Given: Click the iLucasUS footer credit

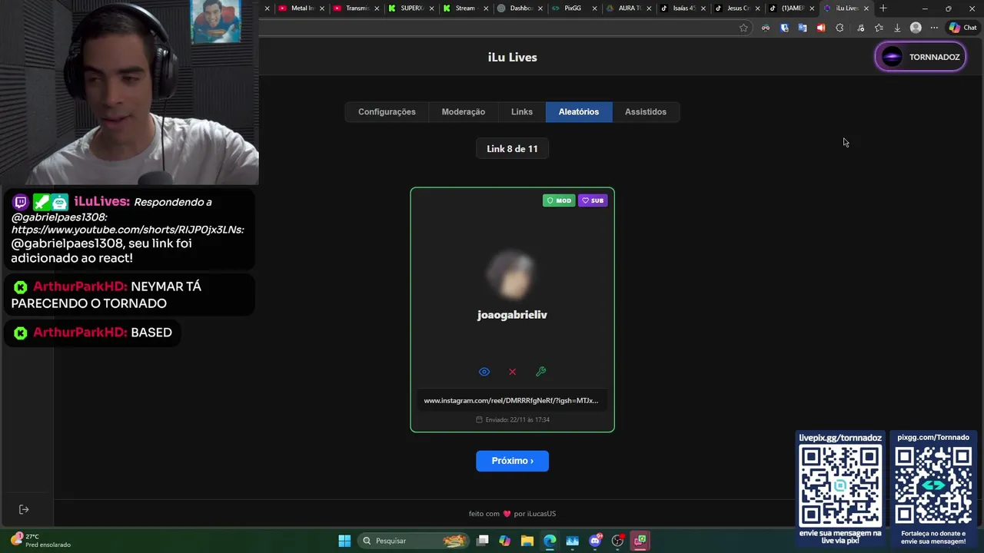Looking at the screenshot, I should 541,514.
